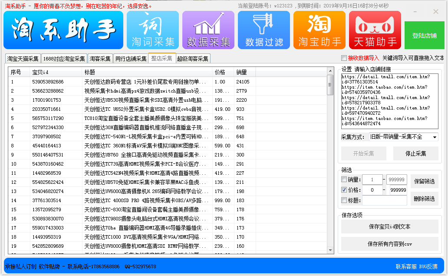Uncheck the 价格 filter checkbox
Image resolution: width=448 pixels, height=276 pixels.
[344, 190]
